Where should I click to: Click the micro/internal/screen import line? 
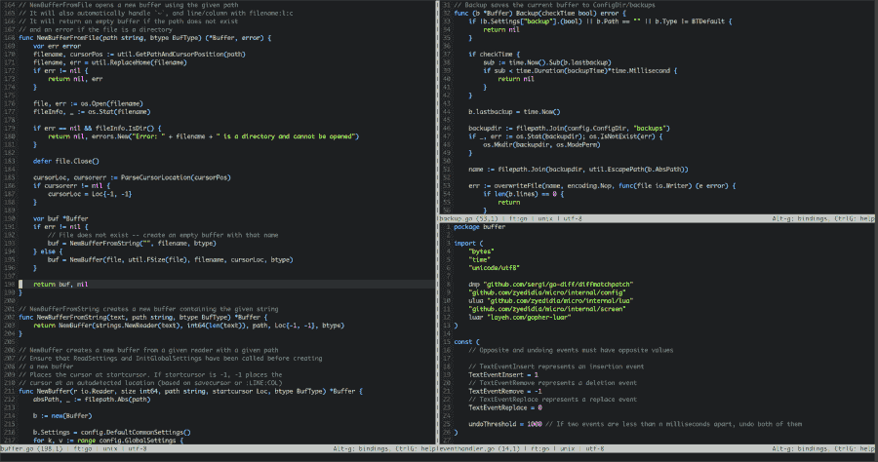click(x=547, y=309)
